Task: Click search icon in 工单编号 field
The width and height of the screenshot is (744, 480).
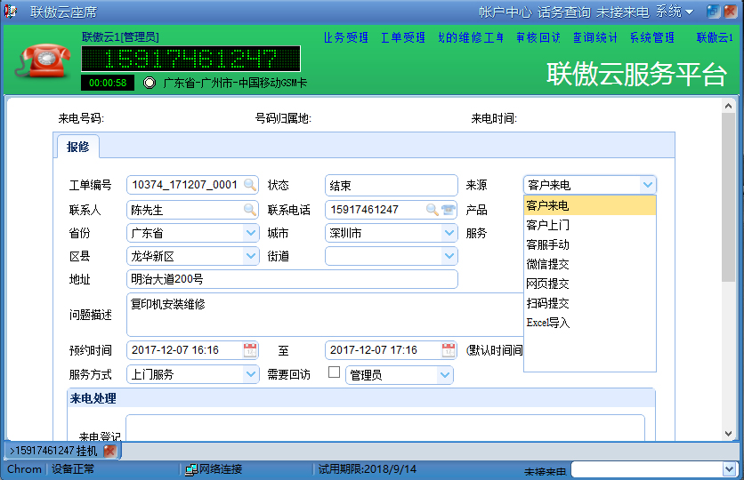Action: click(x=250, y=185)
